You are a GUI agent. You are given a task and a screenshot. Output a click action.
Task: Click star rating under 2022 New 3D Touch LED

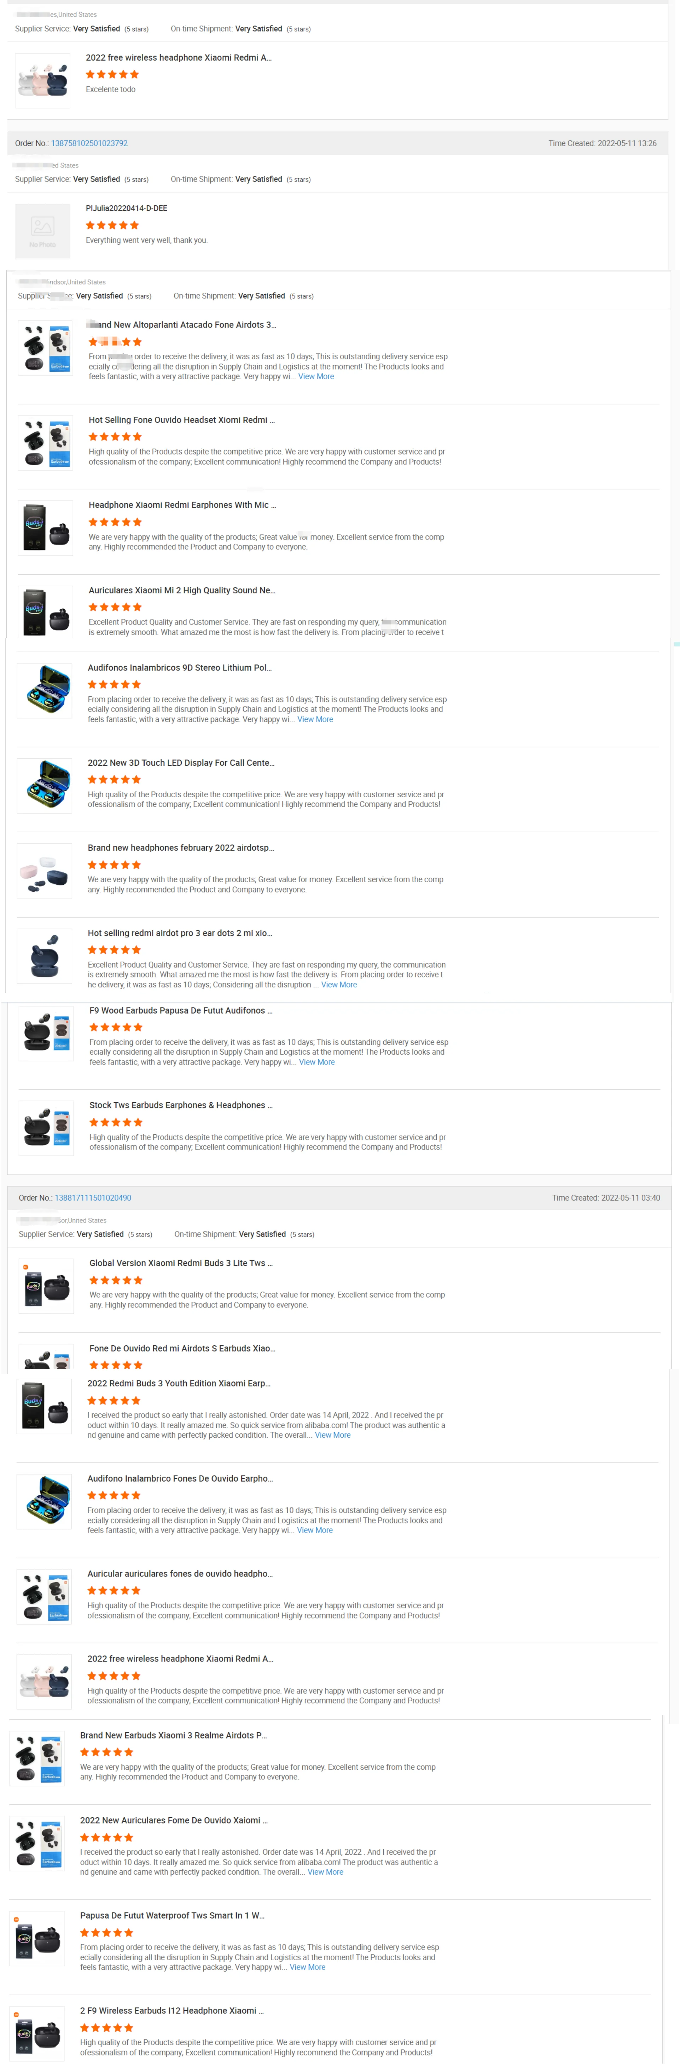pos(115,780)
